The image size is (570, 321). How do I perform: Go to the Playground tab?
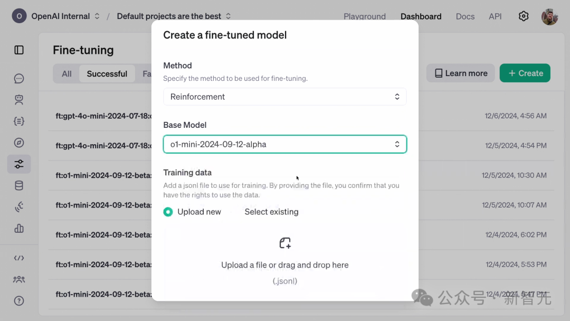365,16
